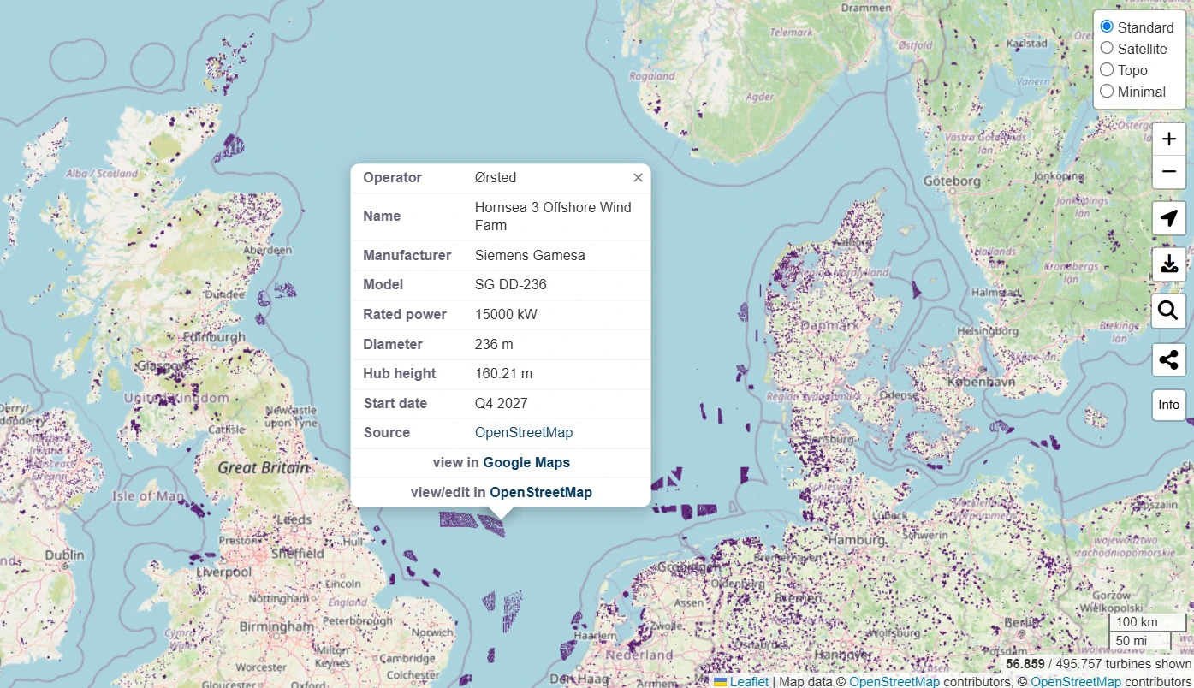Screen dimensions: 1194x688
Task: Open the share icon
Action: [x=1169, y=359]
